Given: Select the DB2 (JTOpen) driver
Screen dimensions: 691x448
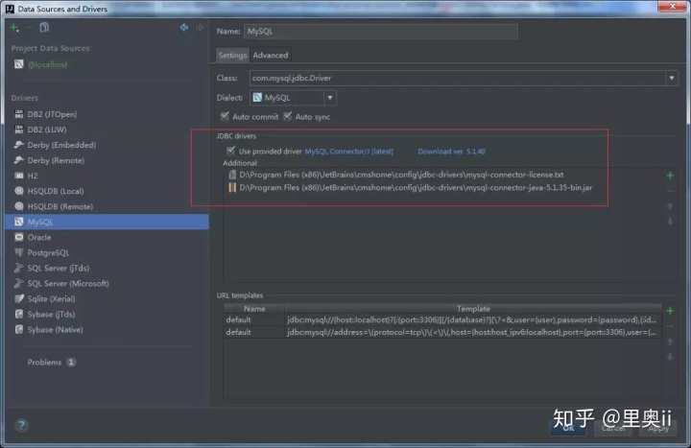Looking at the screenshot, I should pos(52,114).
